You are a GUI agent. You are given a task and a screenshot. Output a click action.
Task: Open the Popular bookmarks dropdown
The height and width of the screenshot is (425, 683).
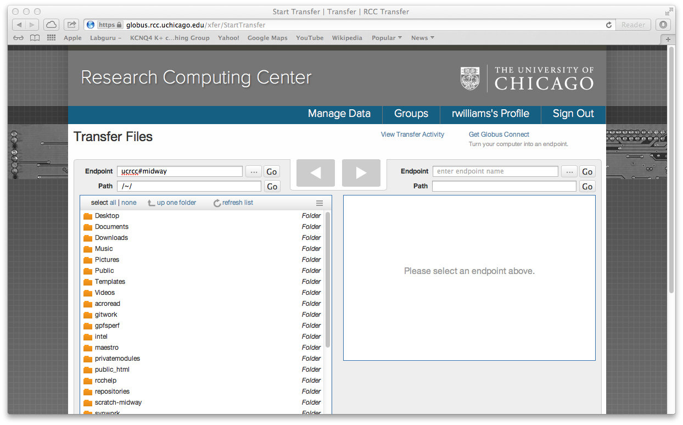(x=387, y=38)
